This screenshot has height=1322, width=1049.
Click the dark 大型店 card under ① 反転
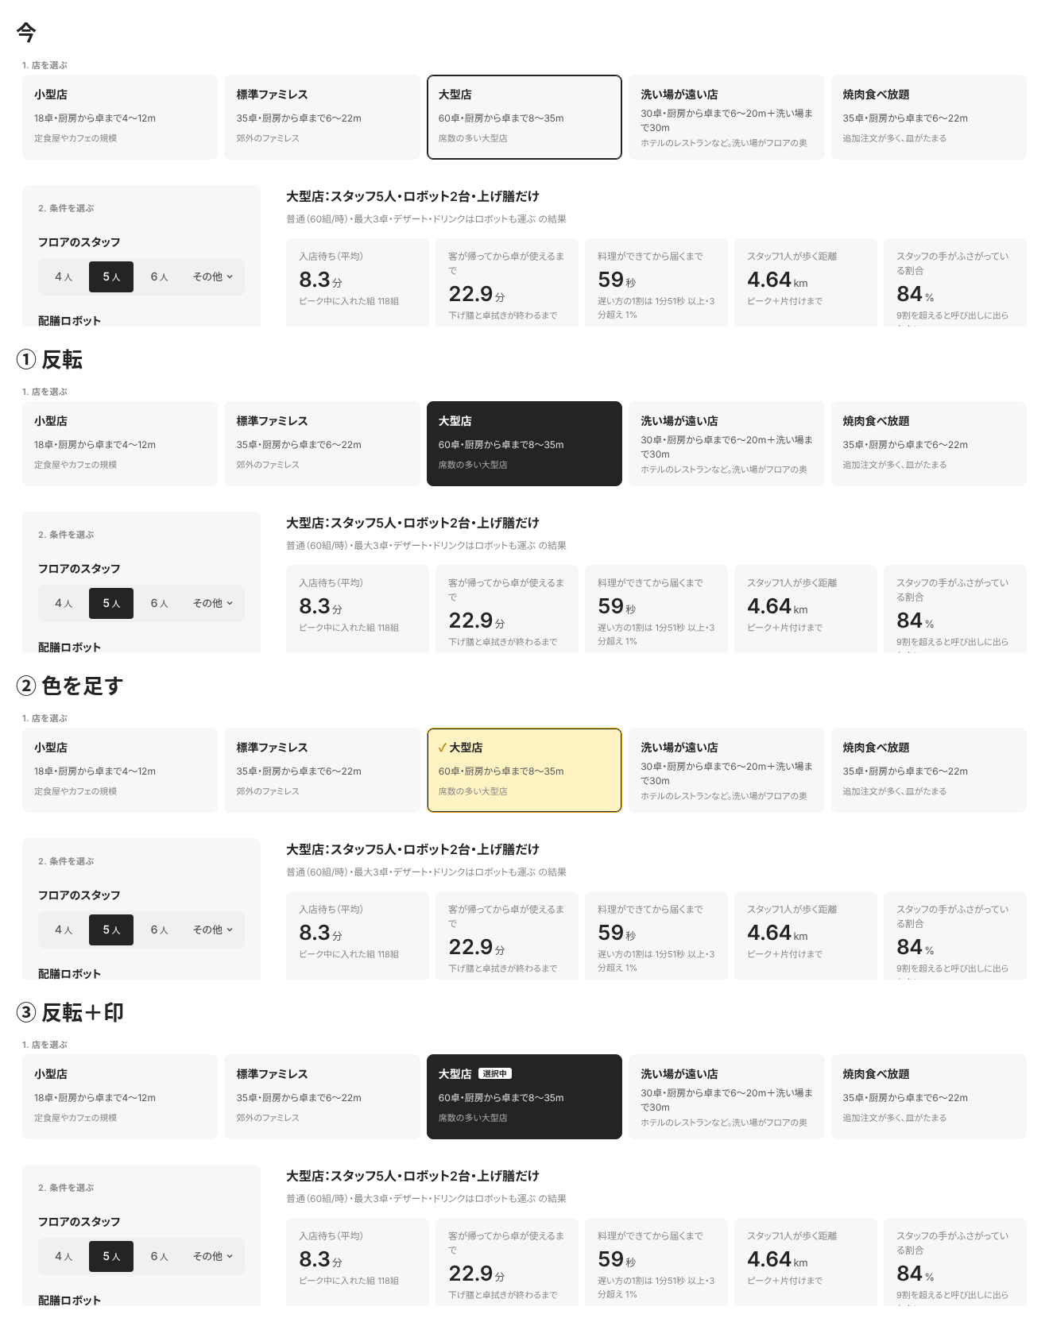pyautogui.click(x=524, y=444)
